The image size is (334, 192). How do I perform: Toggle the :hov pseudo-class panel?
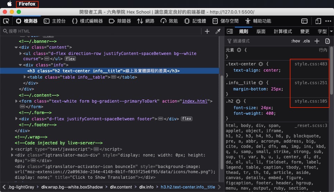point(296,41)
